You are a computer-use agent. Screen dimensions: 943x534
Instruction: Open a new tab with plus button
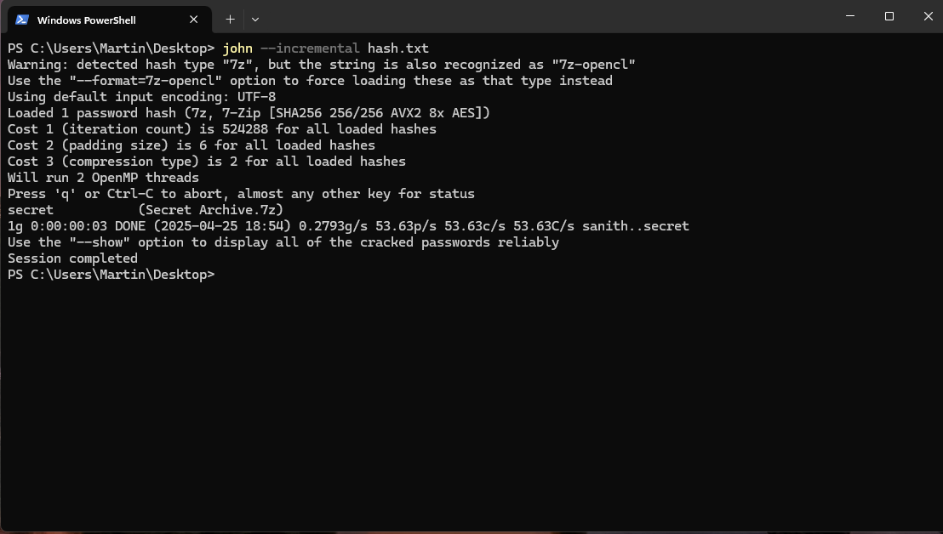(x=230, y=20)
